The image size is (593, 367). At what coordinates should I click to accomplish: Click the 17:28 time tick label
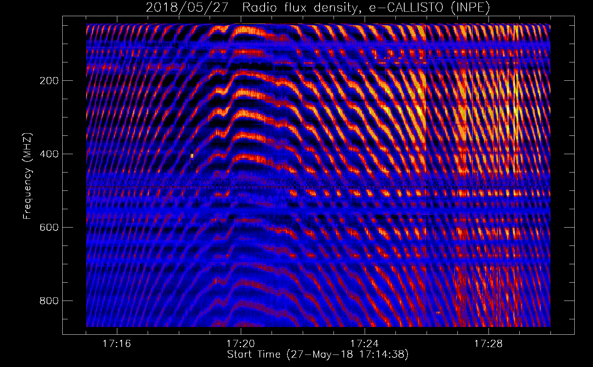[489, 344]
